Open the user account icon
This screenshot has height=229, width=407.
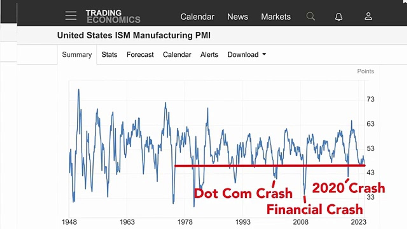click(x=368, y=16)
